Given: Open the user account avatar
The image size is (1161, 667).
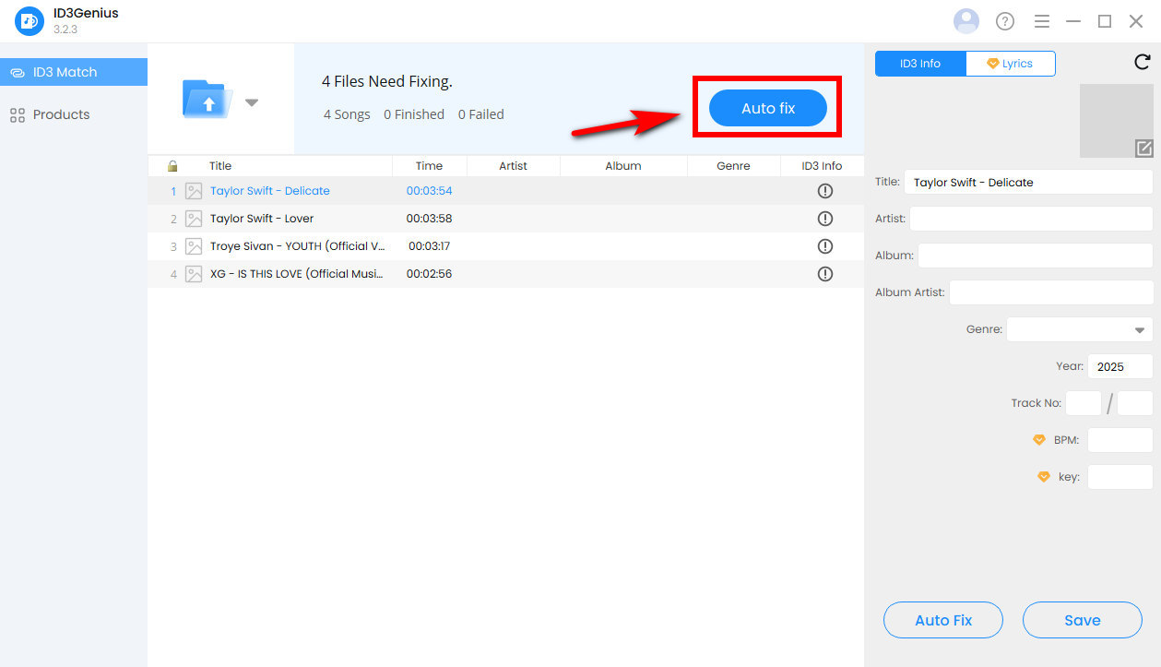Looking at the screenshot, I should tap(966, 21).
